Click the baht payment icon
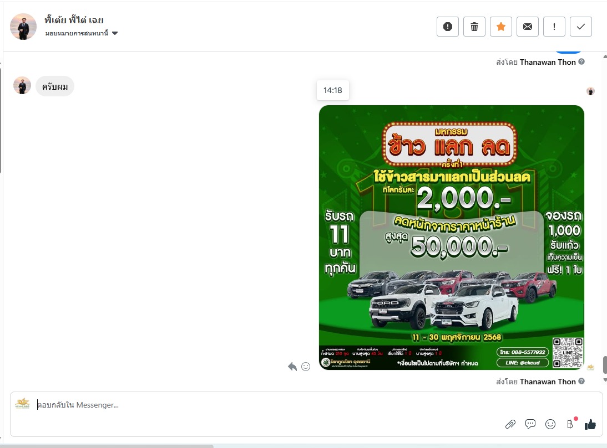This screenshot has width=607, height=448. (x=570, y=424)
